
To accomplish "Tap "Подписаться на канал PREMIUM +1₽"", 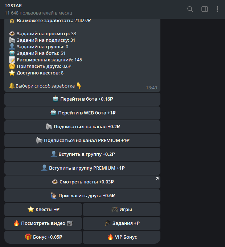I will pyautogui.click(x=82, y=141).
